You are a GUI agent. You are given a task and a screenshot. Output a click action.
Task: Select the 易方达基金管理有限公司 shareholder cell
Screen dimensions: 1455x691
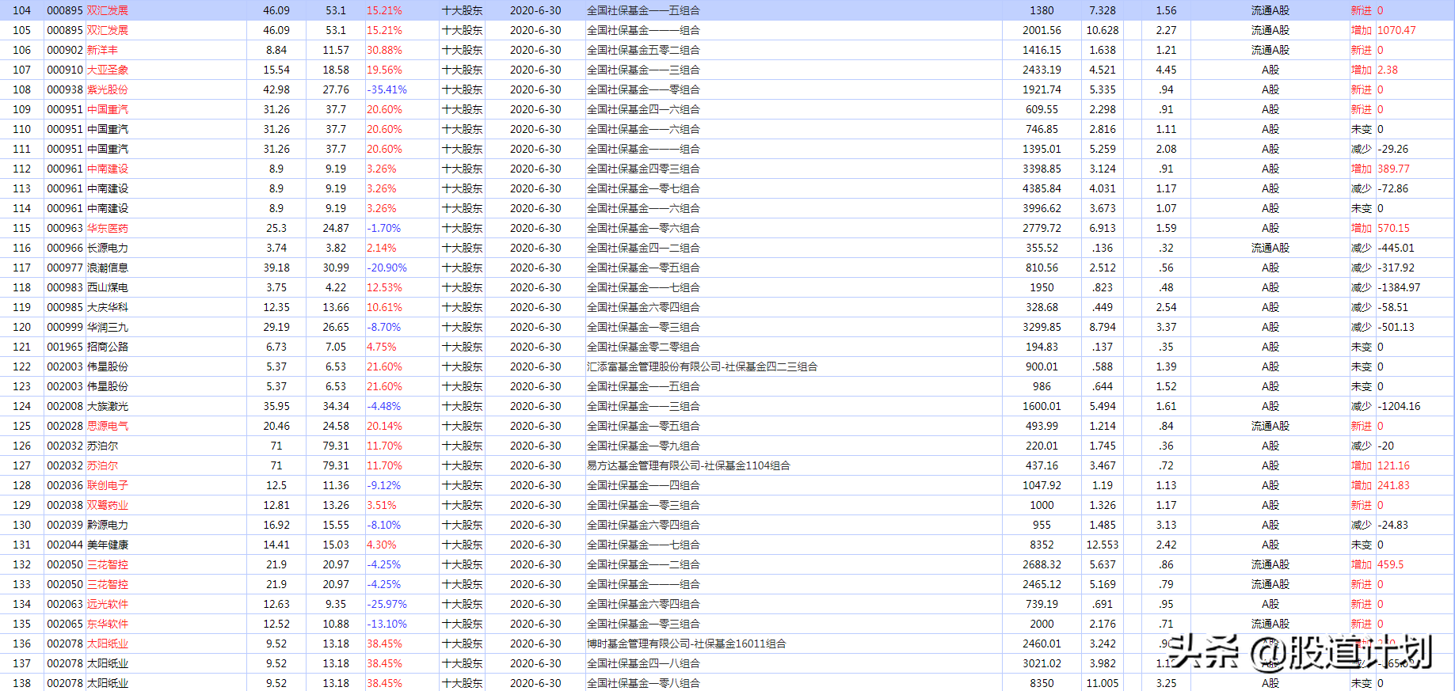pos(688,465)
